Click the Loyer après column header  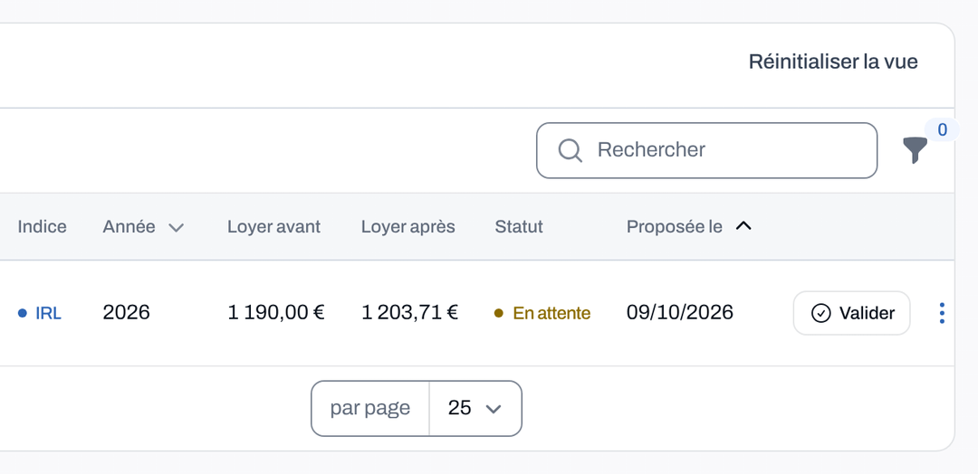click(407, 227)
